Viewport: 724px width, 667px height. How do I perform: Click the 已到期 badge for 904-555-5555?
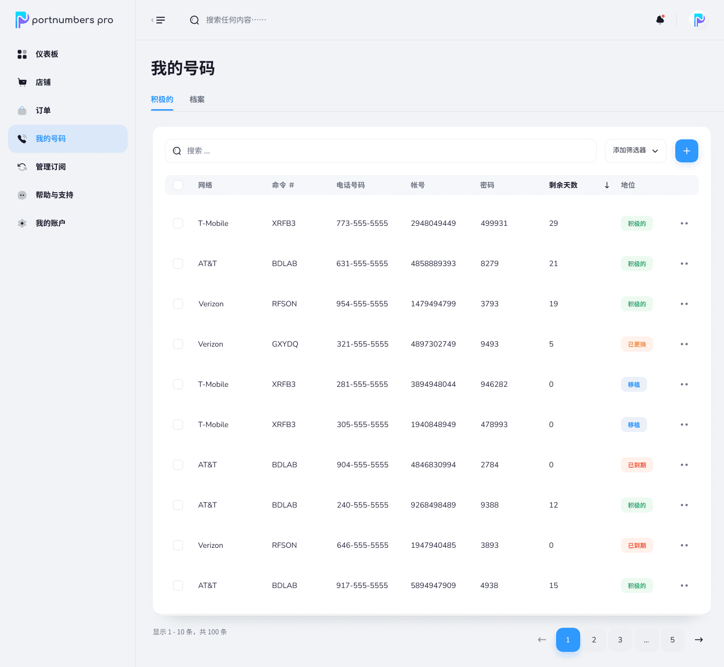(x=637, y=465)
